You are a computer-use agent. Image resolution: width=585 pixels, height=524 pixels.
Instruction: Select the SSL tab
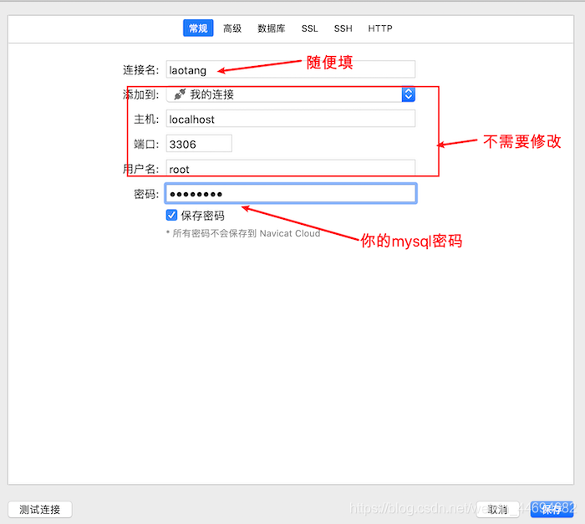click(310, 28)
